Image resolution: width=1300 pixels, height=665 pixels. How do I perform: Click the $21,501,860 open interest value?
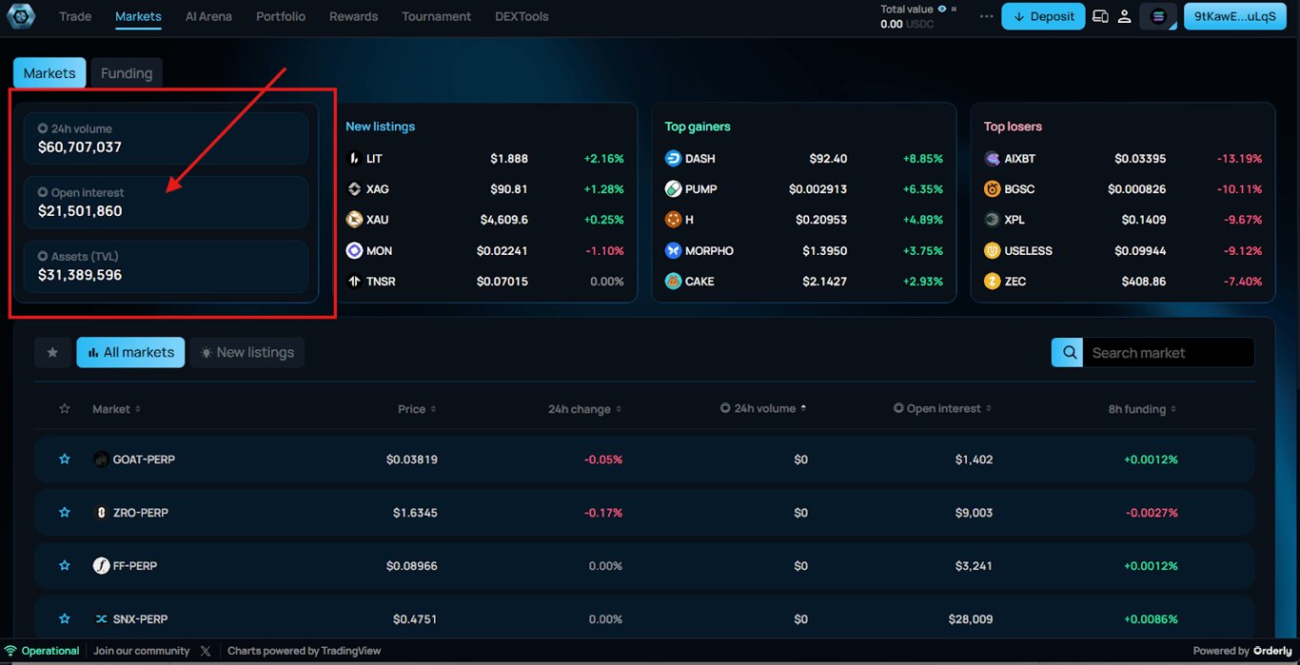click(x=80, y=211)
